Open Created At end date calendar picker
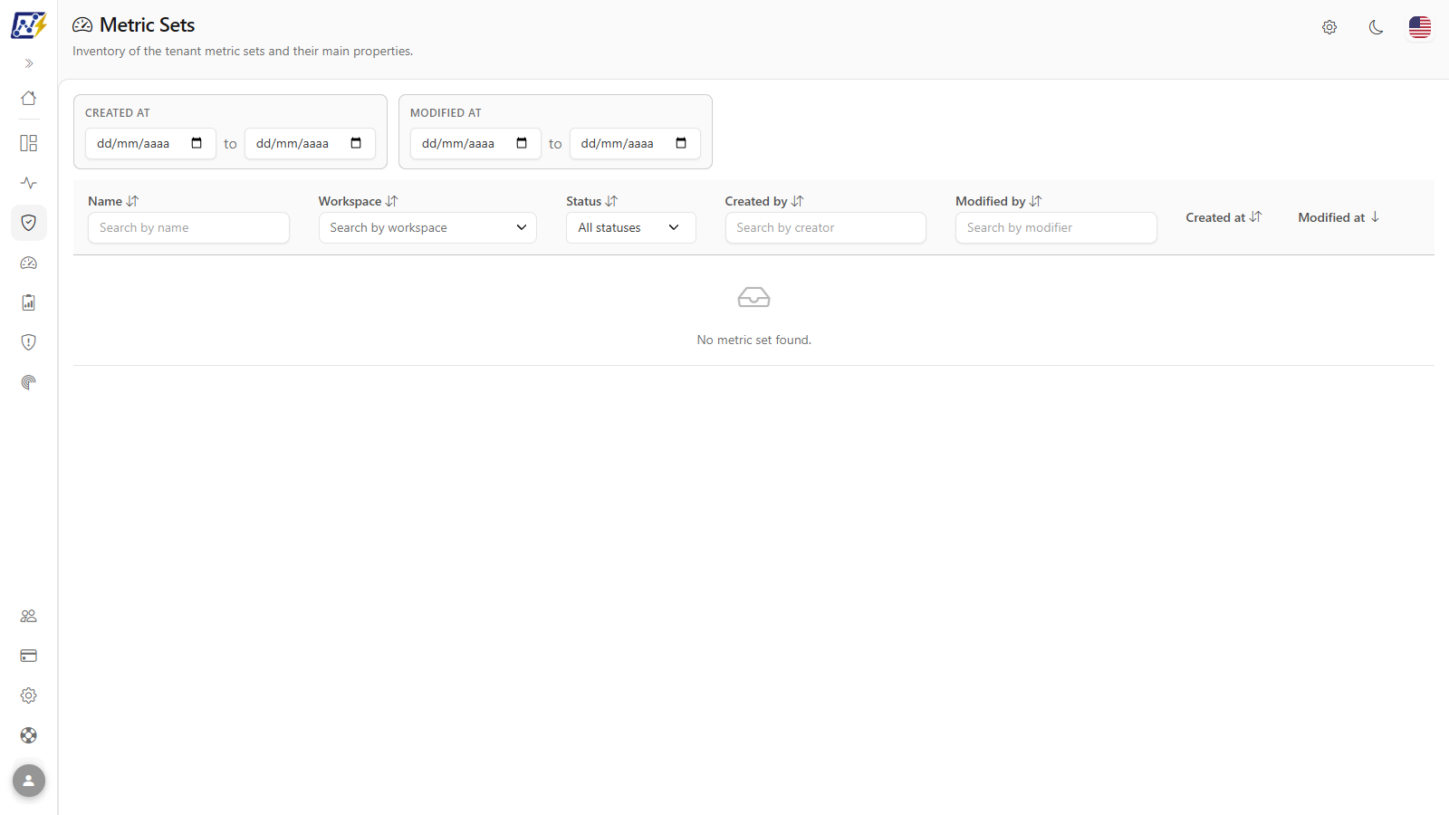Screen dimensions: 1449x815 click(x=356, y=143)
